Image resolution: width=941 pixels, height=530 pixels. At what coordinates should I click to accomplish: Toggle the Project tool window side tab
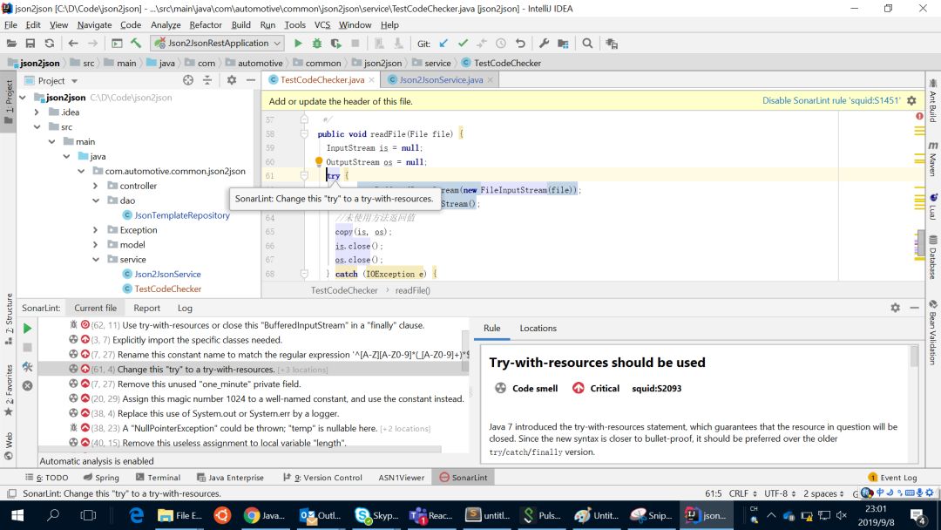[x=9, y=97]
